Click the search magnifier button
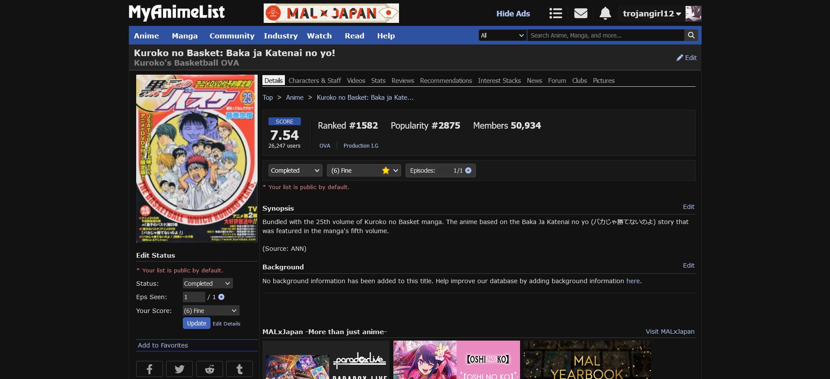The width and height of the screenshot is (830, 379). click(x=691, y=35)
